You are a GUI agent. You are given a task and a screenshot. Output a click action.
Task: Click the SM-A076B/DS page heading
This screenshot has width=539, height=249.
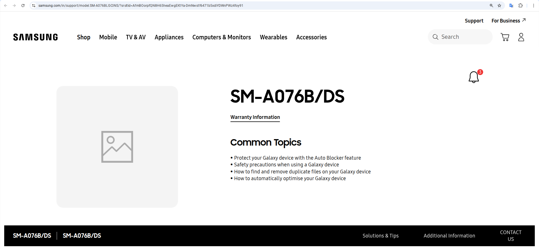click(x=287, y=96)
